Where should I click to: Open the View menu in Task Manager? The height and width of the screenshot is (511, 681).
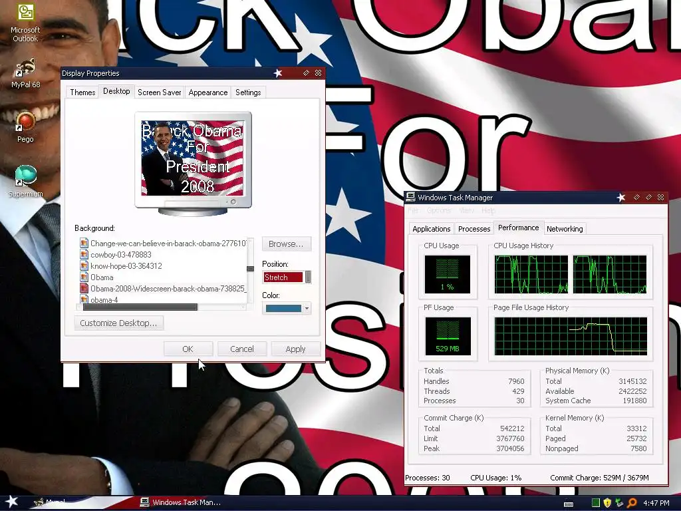(466, 210)
